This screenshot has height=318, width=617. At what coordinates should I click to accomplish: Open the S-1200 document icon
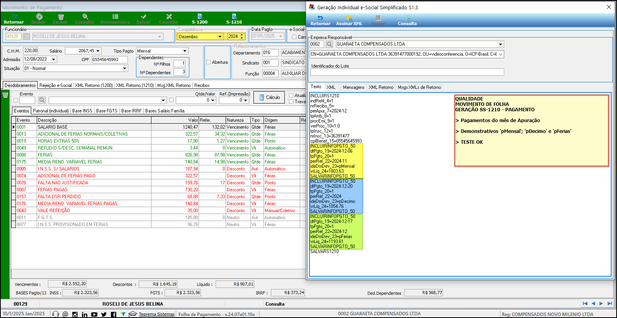[200, 19]
